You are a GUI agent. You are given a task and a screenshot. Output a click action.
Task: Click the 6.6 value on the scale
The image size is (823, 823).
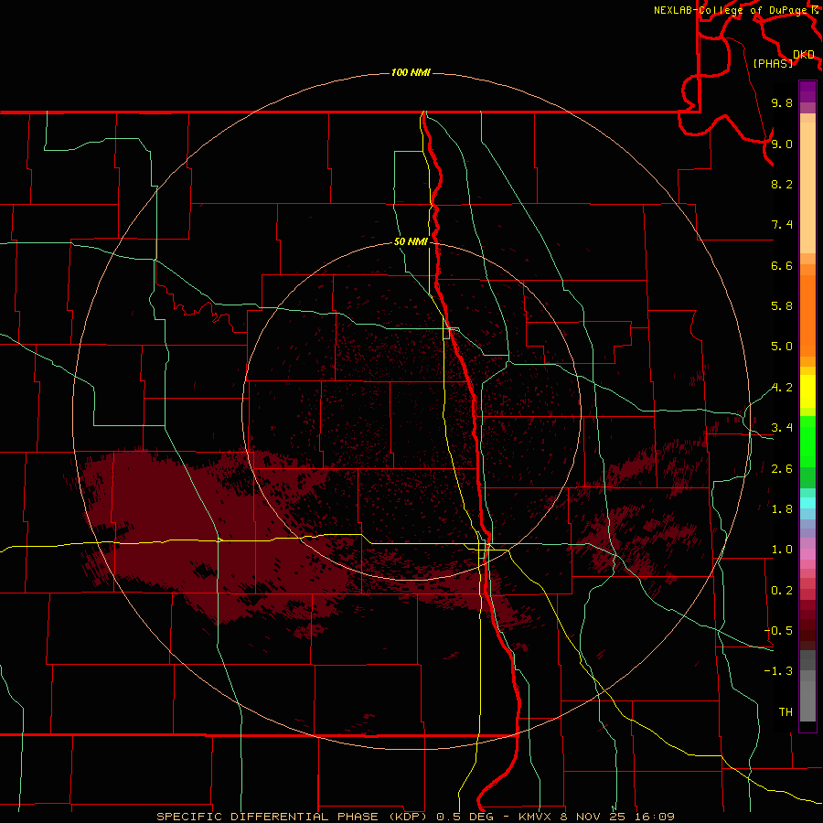tap(782, 265)
